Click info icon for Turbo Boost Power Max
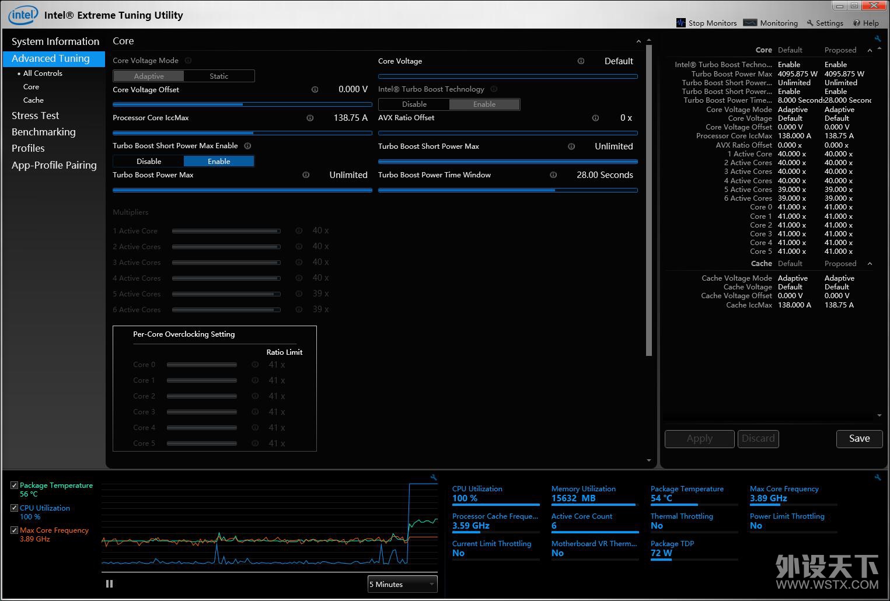 coord(306,174)
